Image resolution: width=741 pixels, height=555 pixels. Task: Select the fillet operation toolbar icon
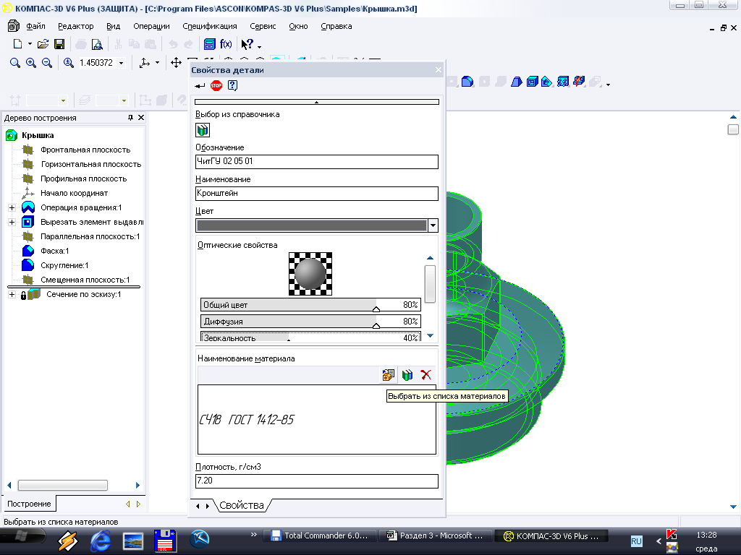(467, 82)
